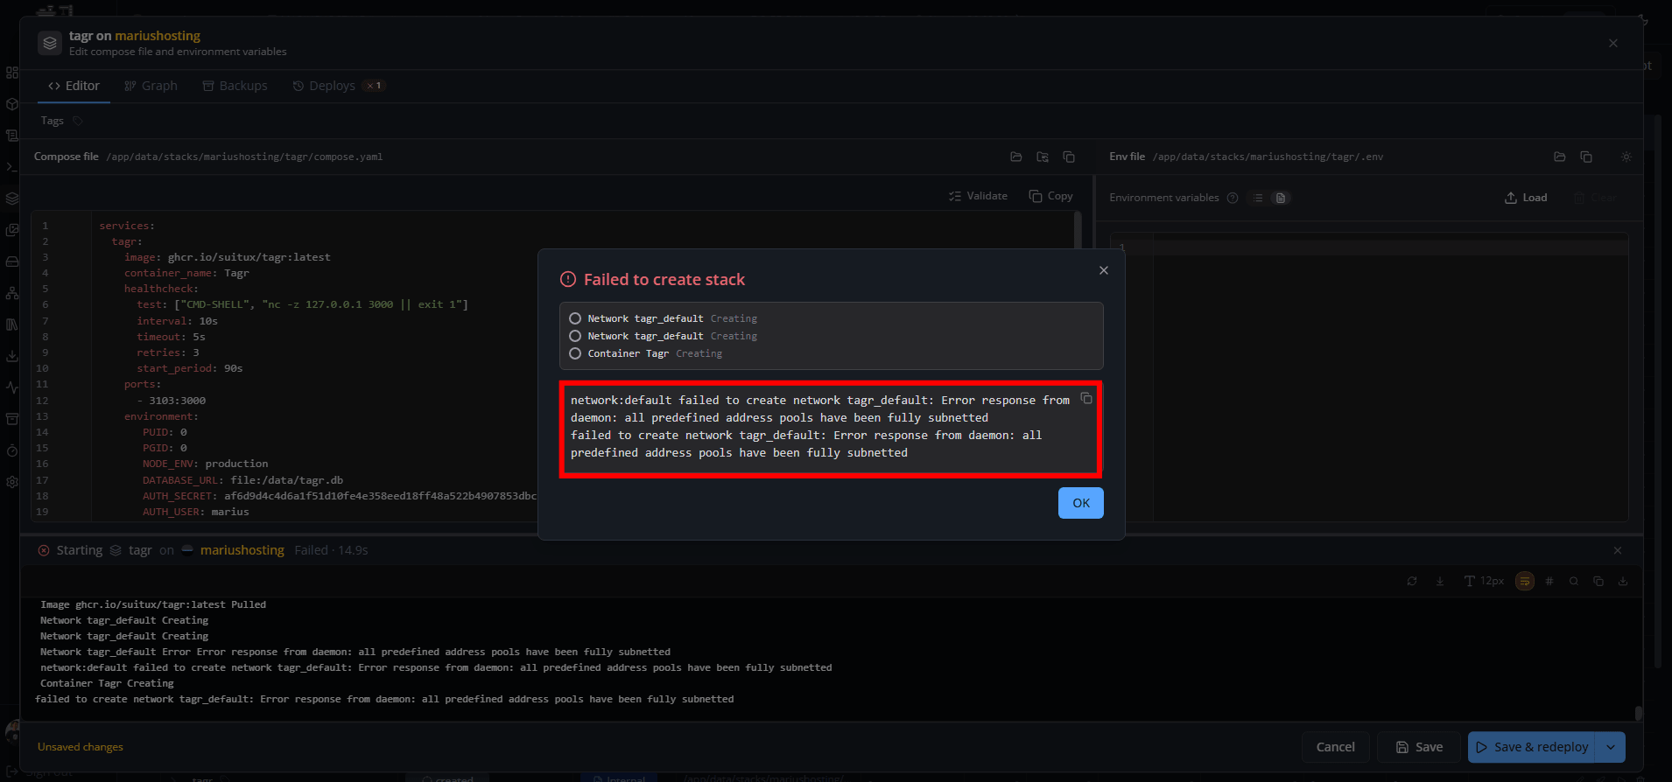Show Environment variables help tooltip
The image size is (1672, 782).
tap(1233, 198)
